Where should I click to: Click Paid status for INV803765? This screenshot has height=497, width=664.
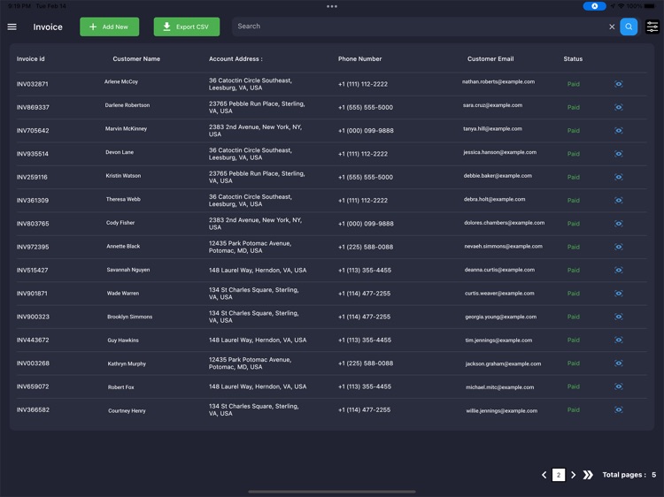(574, 224)
